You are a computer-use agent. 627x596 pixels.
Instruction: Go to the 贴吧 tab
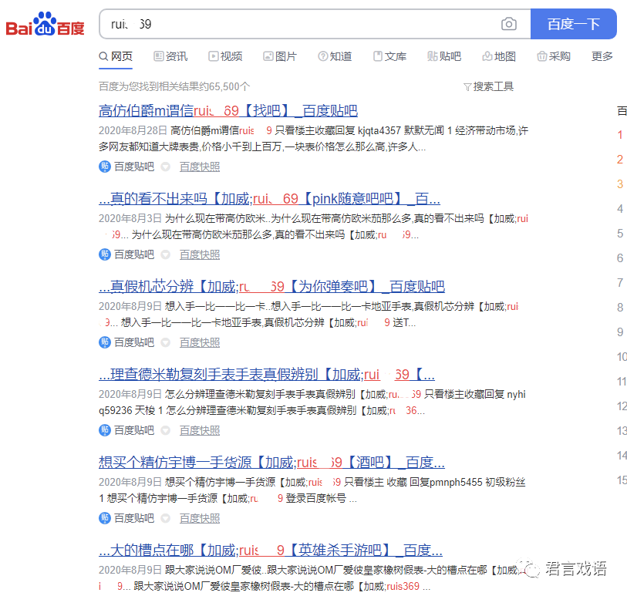point(444,56)
